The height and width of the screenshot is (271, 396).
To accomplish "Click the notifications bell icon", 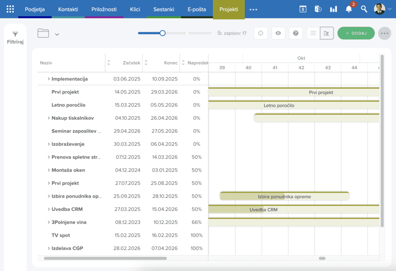I will tap(348, 9).
